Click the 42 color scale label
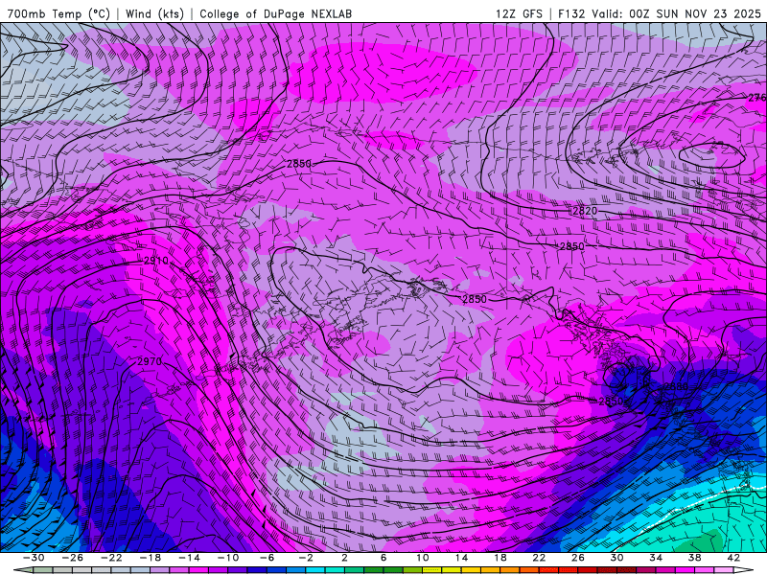This screenshot has width=767, height=575. coord(733,558)
